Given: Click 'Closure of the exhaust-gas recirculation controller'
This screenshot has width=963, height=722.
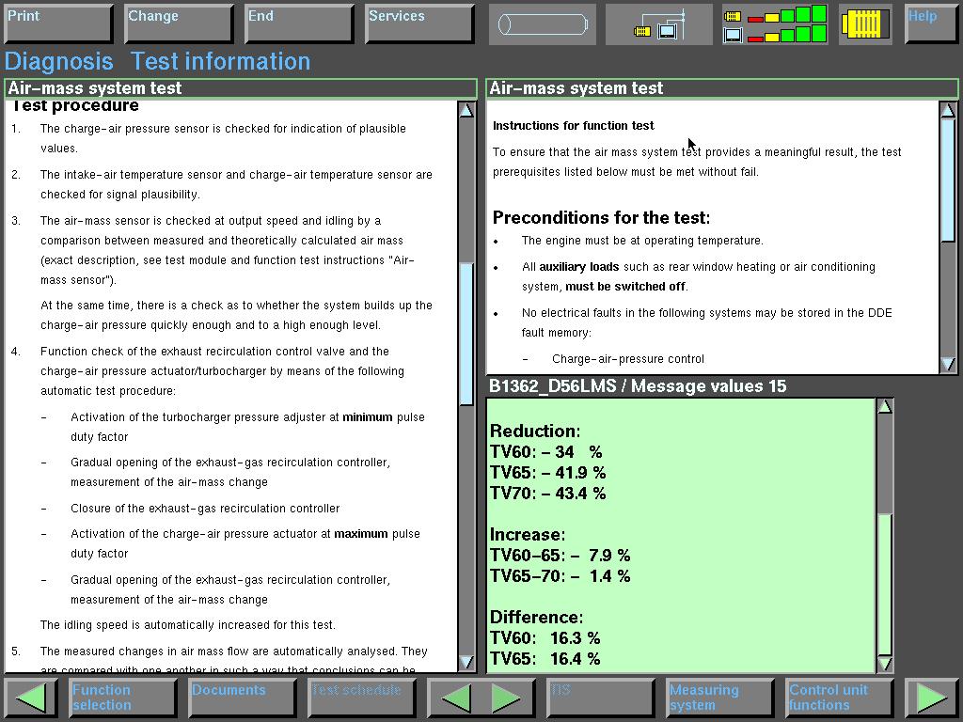Looking at the screenshot, I should click(x=205, y=509).
